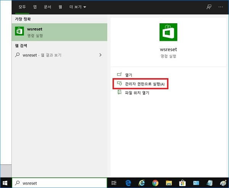This screenshot has height=188, width=229.
Task: Switch to the 문서 tab
Action: point(47,7)
